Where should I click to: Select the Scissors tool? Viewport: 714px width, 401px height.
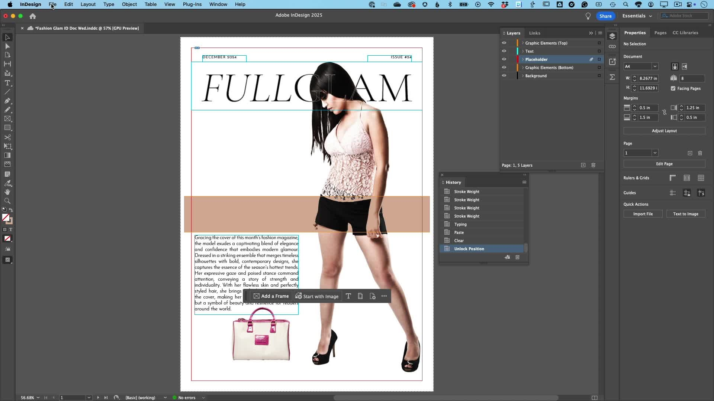[x=7, y=137]
